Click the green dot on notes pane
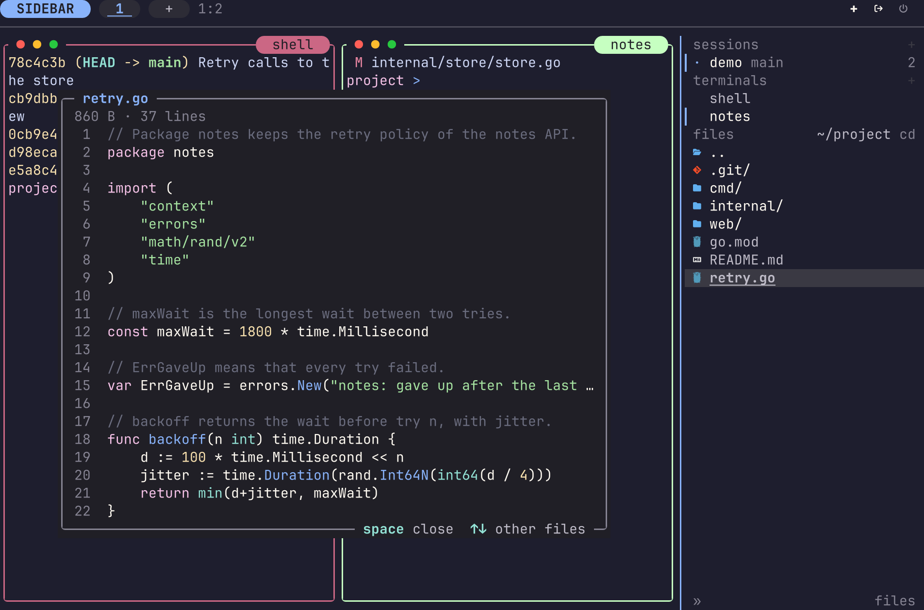The height and width of the screenshot is (610, 924). click(x=392, y=45)
